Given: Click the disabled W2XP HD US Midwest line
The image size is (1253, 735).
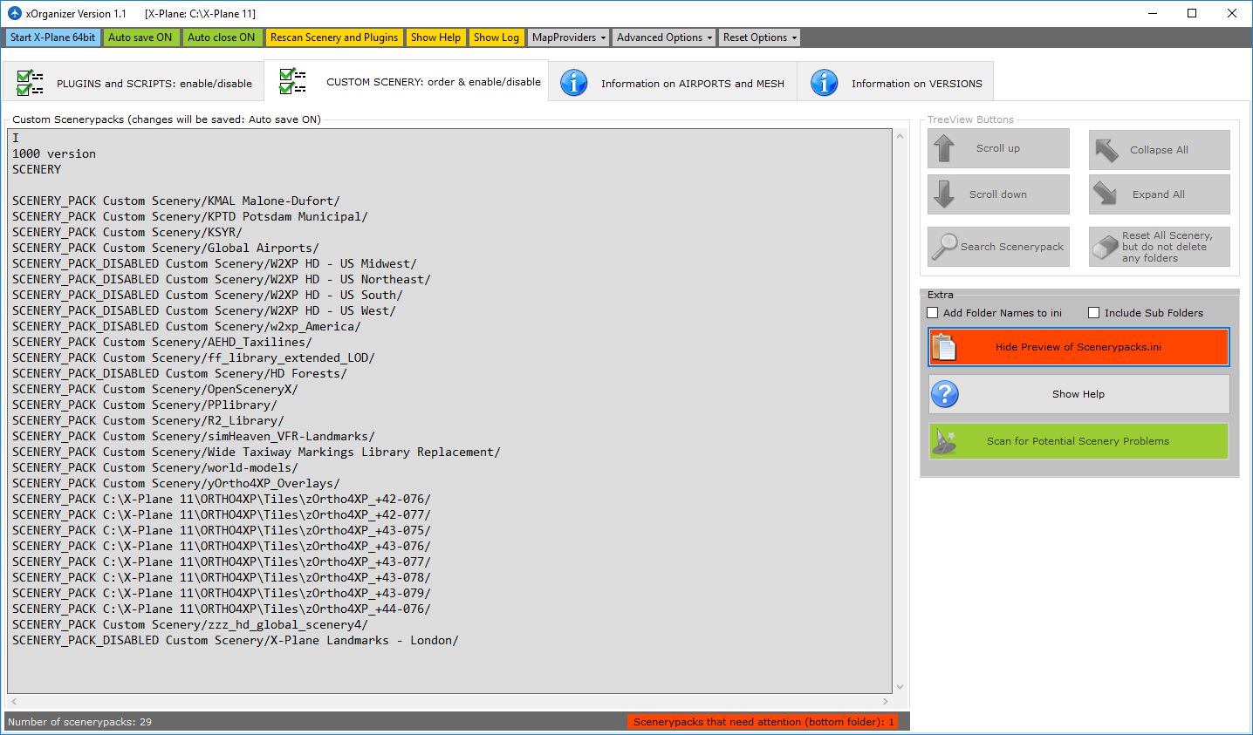Looking at the screenshot, I should [x=215, y=263].
